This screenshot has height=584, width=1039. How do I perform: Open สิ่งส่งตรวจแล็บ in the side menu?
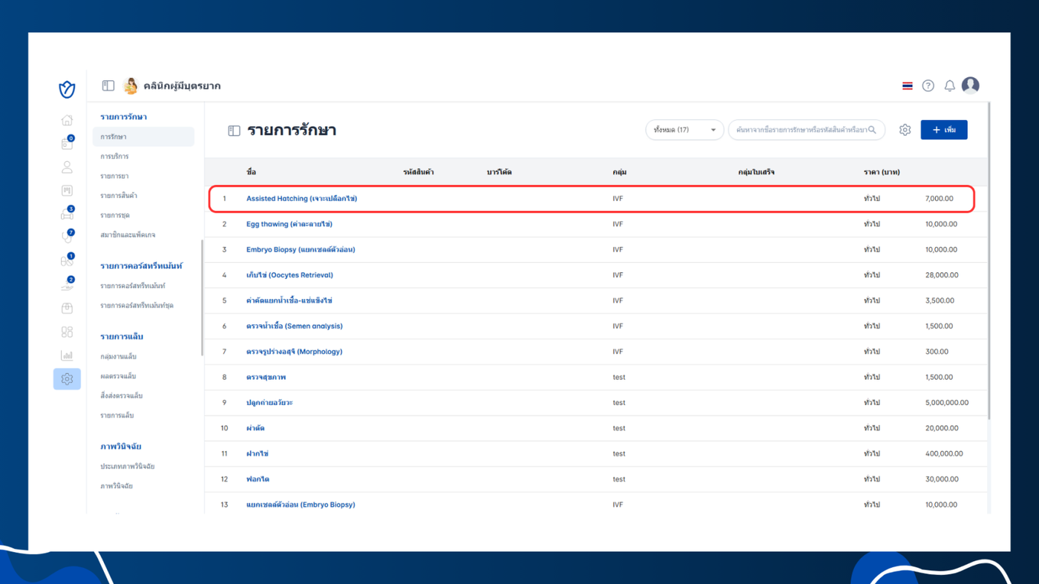click(x=122, y=396)
